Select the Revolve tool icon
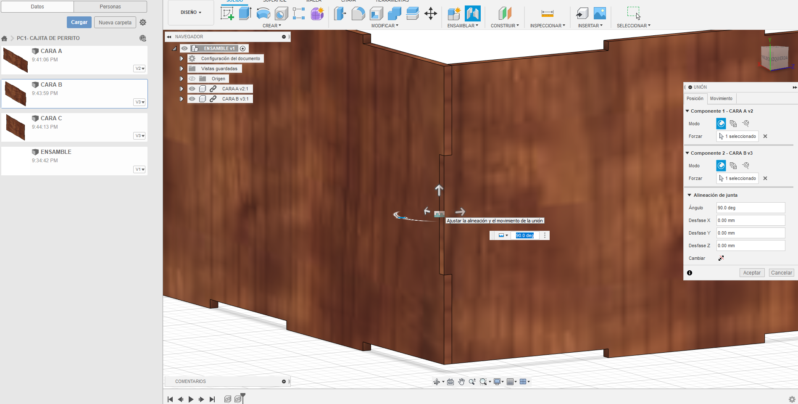Viewport: 798px width, 404px height. pos(263,13)
